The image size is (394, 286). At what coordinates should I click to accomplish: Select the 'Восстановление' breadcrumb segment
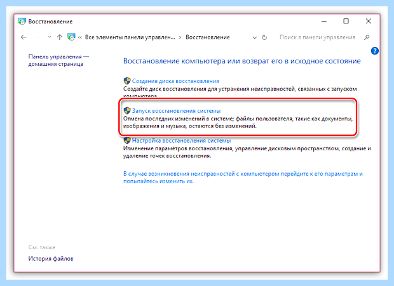(208, 37)
